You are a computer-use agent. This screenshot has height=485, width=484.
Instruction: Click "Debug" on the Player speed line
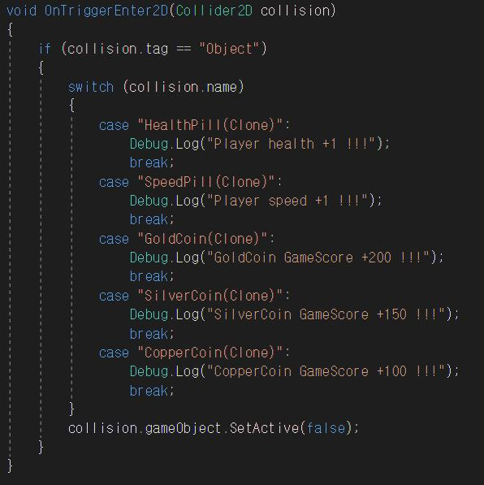149,201
